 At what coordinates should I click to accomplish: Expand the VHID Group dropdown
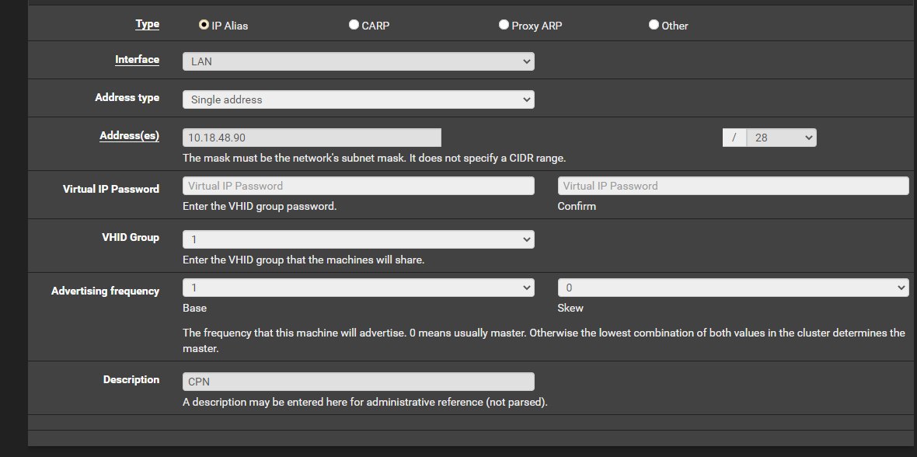click(358, 239)
